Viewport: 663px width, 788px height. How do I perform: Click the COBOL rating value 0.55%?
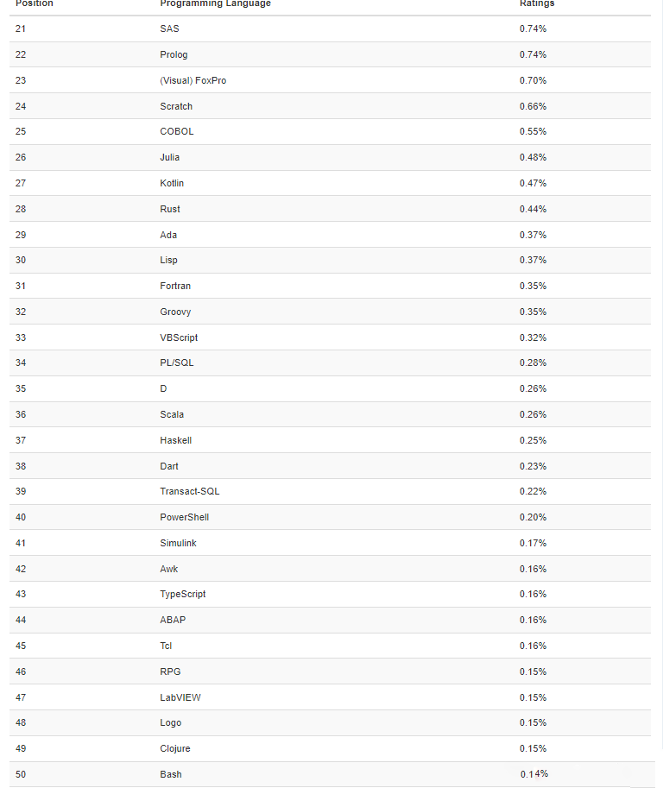click(x=533, y=131)
